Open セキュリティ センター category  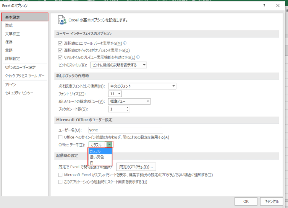[x=25, y=93]
